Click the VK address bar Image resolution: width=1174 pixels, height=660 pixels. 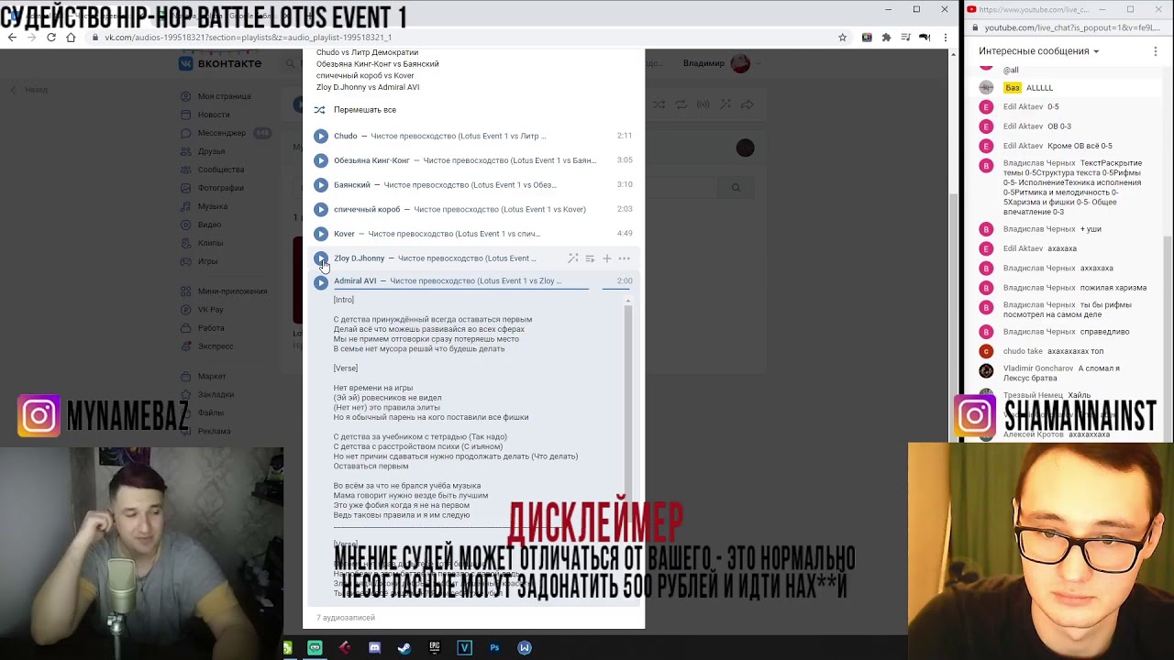pyautogui.click(x=459, y=38)
